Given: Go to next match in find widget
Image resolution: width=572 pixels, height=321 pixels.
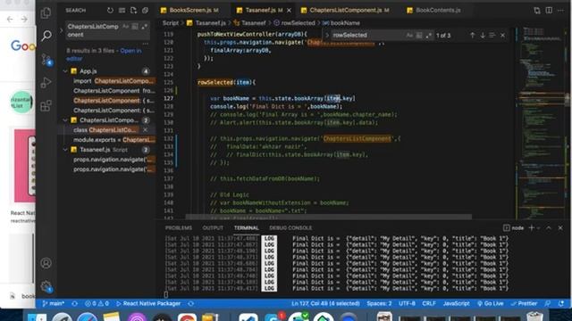Looking at the screenshot, I should tap(483, 35).
